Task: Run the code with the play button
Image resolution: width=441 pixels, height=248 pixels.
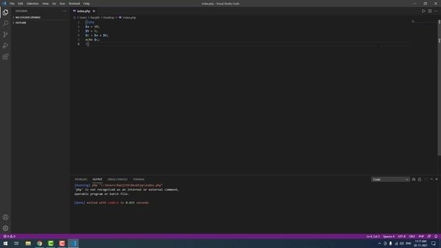Action: coord(423,11)
